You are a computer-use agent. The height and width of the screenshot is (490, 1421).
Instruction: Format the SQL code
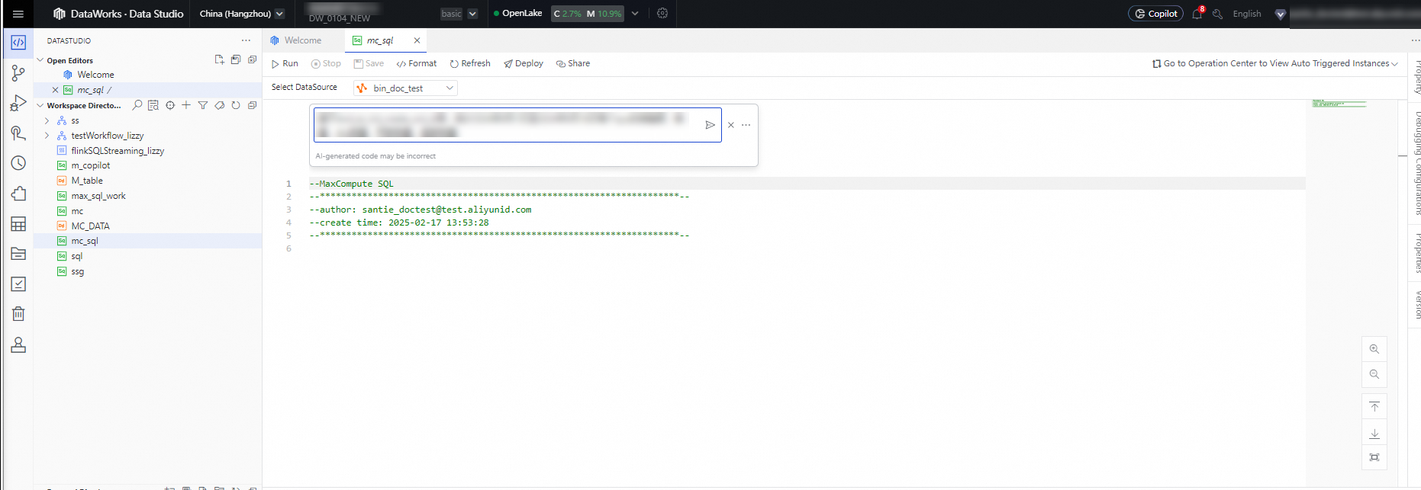[x=417, y=64]
